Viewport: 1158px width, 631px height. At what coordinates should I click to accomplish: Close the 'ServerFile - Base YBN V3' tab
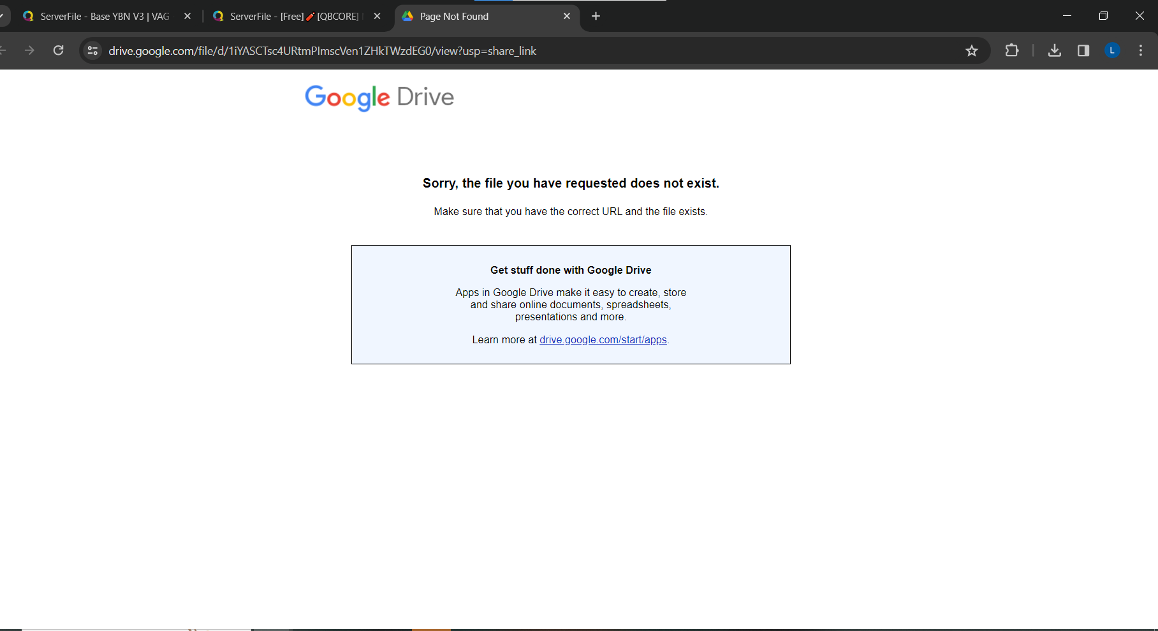187,17
